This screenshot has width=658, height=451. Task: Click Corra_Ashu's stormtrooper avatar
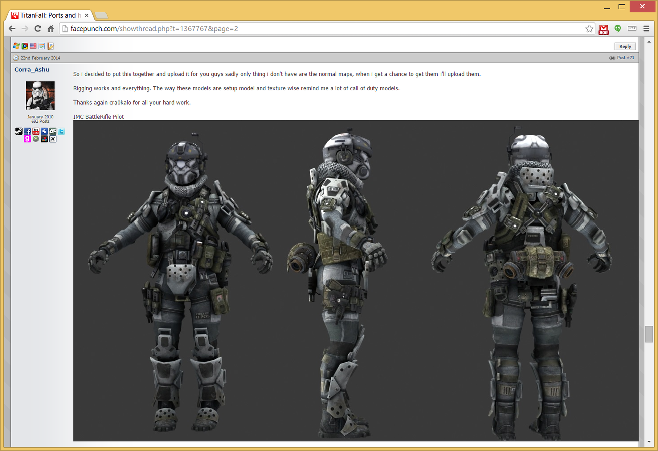[40, 96]
